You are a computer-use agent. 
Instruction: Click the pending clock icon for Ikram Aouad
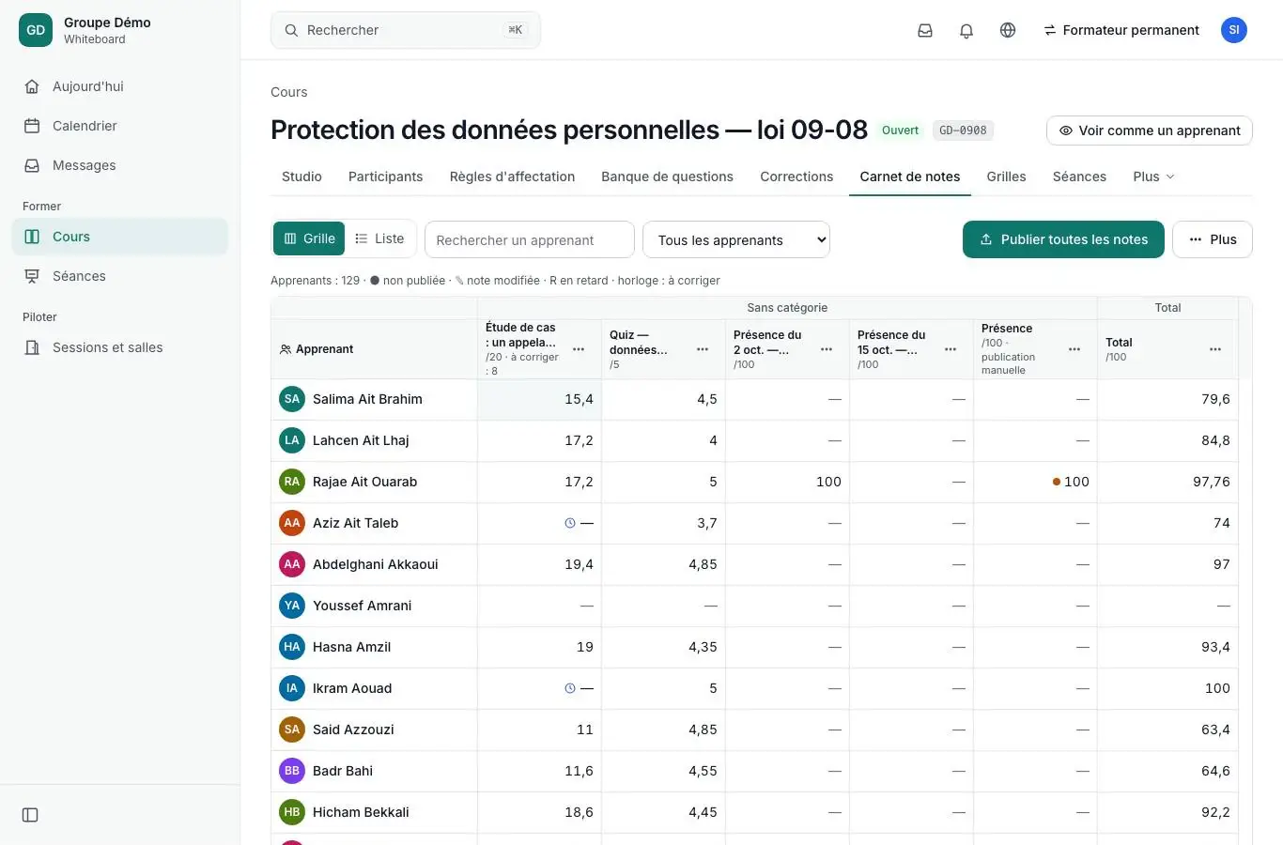(x=570, y=688)
